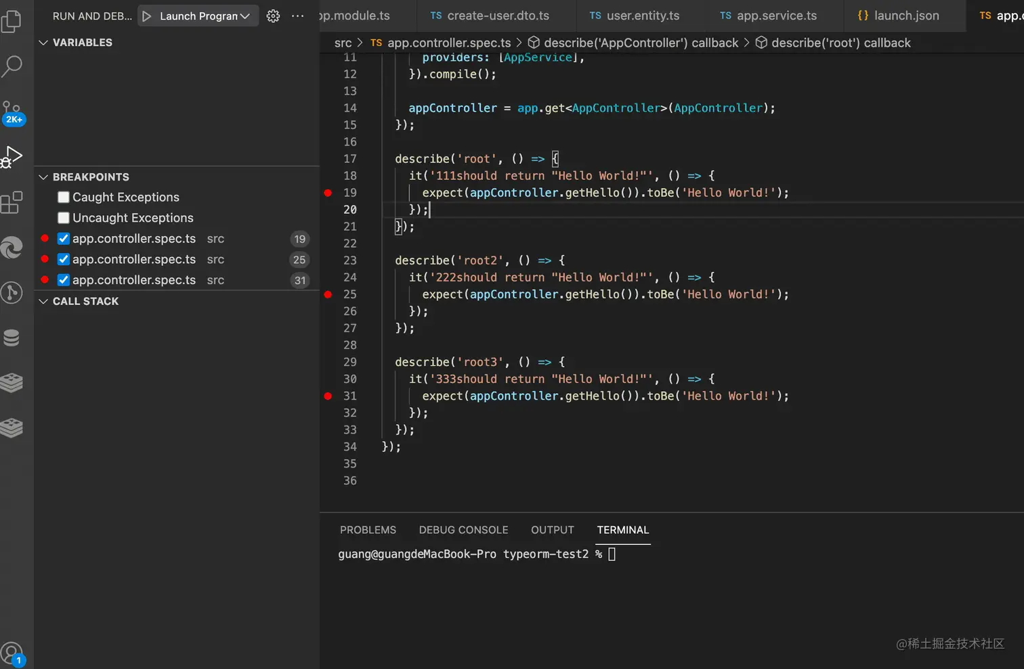Collapse the VARIABLES section
Image resolution: width=1024 pixels, height=669 pixels.
point(43,43)
